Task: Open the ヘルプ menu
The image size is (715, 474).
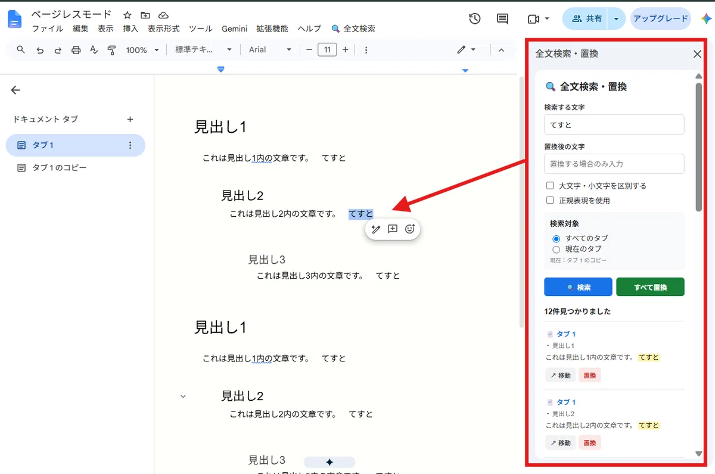Action: click(x=309, y=29)
